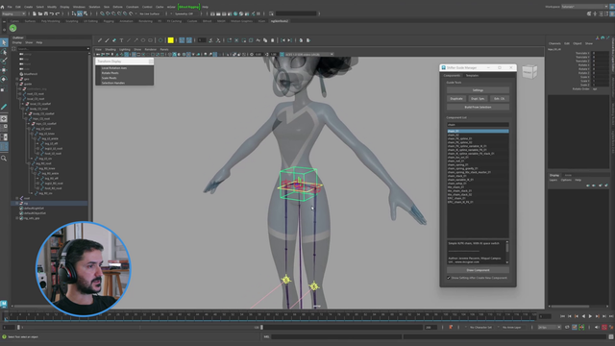The height and width of the screenshot is (346, 615).
Task: Activate the Move tool in toolbox
Action: pyautogui.click(x=4, y=70)
